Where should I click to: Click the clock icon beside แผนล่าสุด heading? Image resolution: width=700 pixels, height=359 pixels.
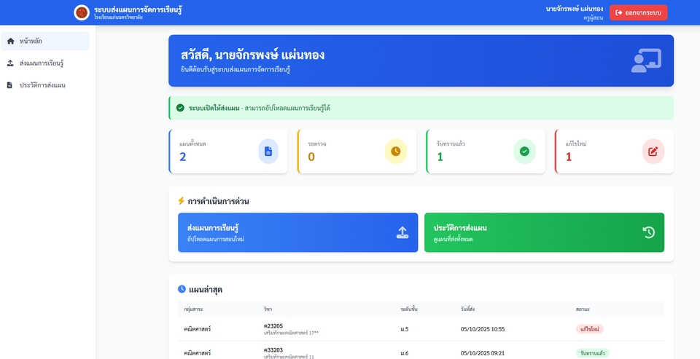[182, 289]
